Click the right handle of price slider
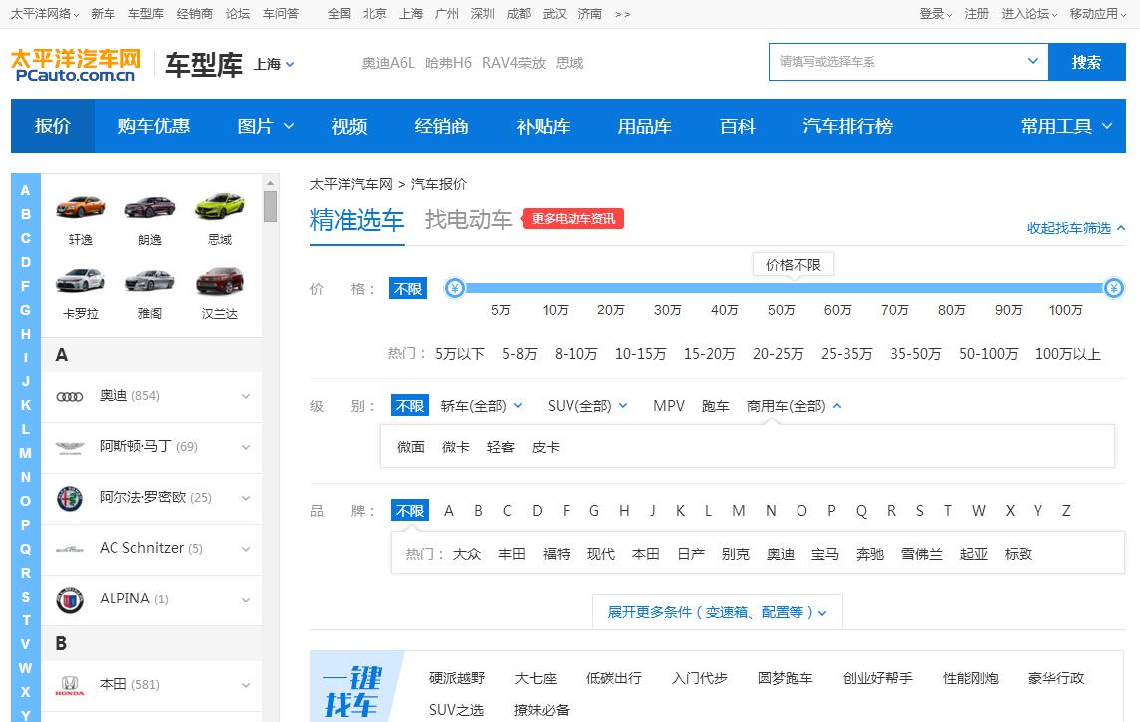This screenshot has height=722, width=1140. (x=1114, y=289)
